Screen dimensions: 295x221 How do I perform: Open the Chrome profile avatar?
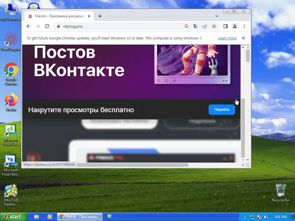coord(235,26)
